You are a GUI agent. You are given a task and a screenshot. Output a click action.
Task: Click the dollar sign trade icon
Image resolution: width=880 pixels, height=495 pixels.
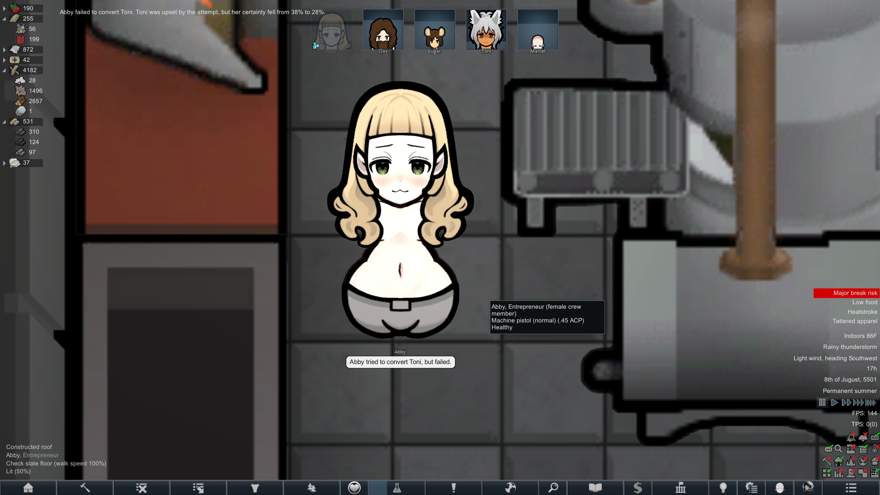638,488
